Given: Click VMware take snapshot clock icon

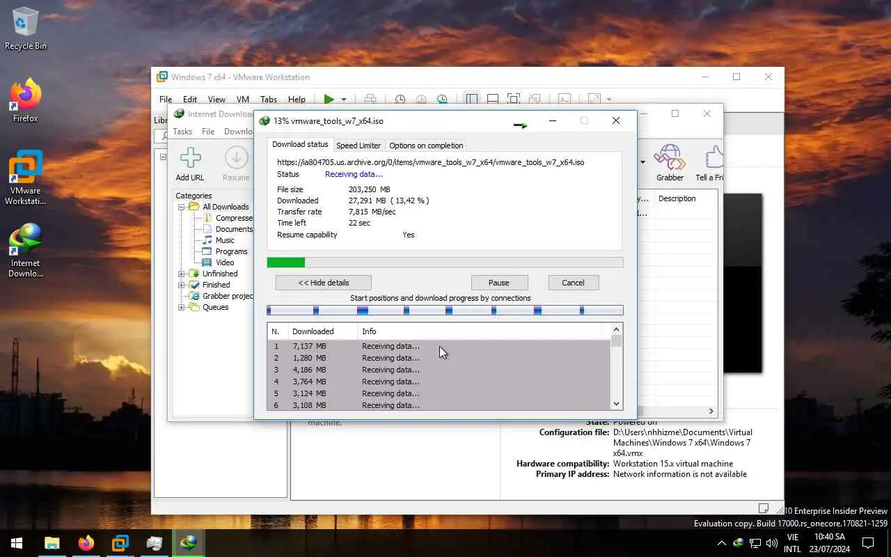Looking at the screenshot, I should tap(400, 100).
